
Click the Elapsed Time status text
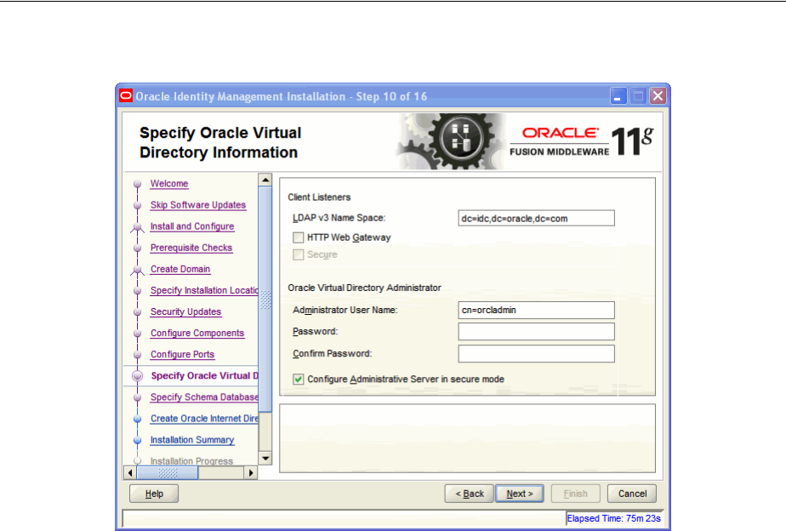click(613, 518)
